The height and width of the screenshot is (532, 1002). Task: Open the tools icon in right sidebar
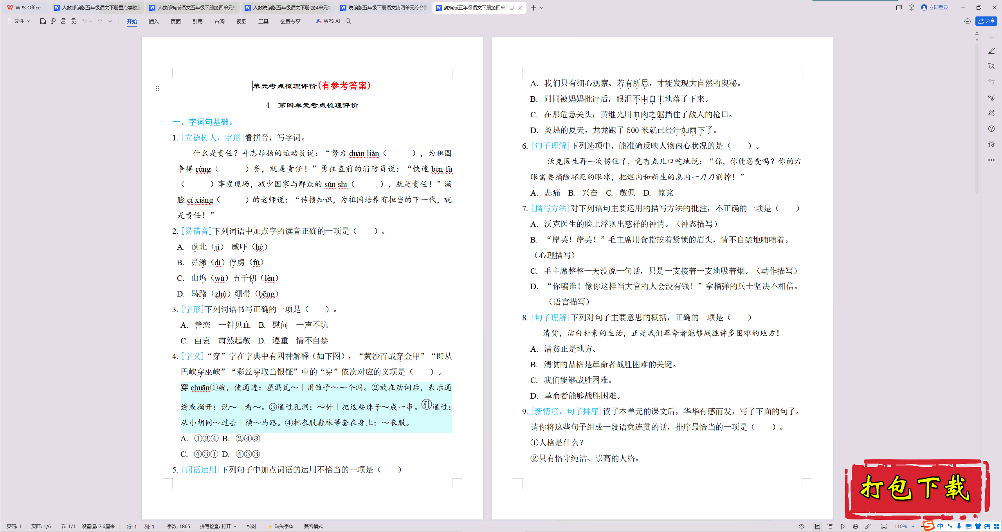[x=991, y=113]
